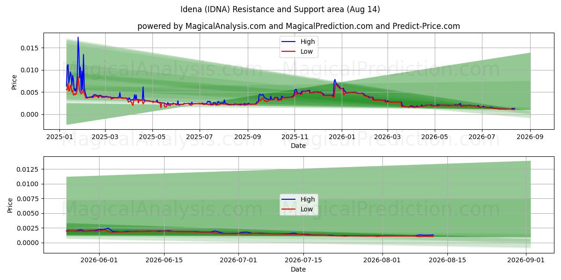Click the top chart x-axis label '2025-03'
Screen dimensions: 561x280
tap(105, 137)
